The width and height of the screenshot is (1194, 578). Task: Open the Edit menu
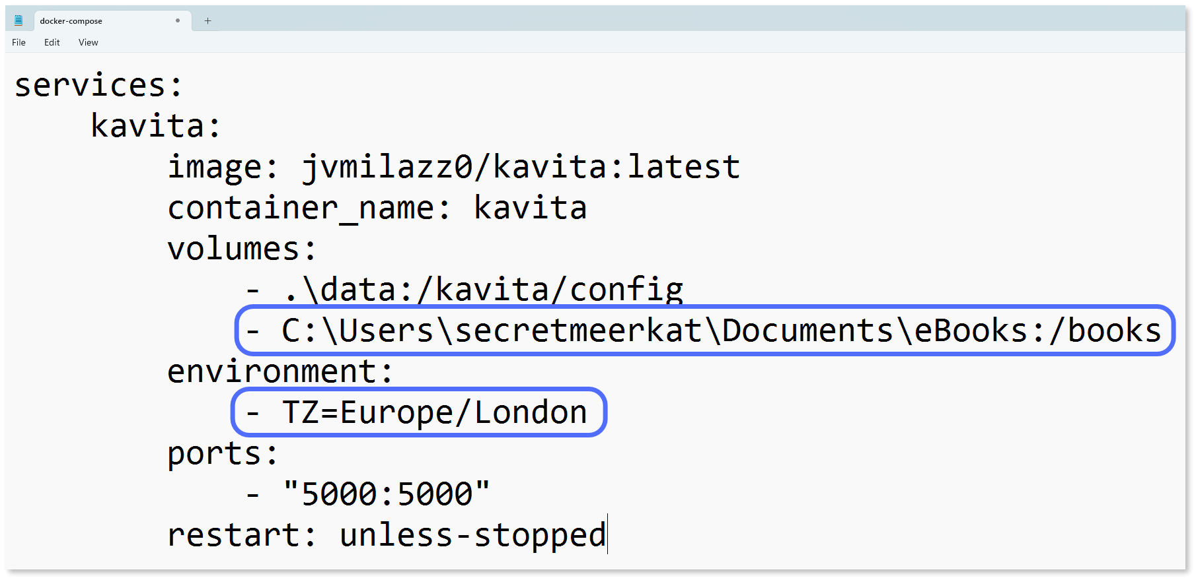pyautogui.click(x=52, y=42)
